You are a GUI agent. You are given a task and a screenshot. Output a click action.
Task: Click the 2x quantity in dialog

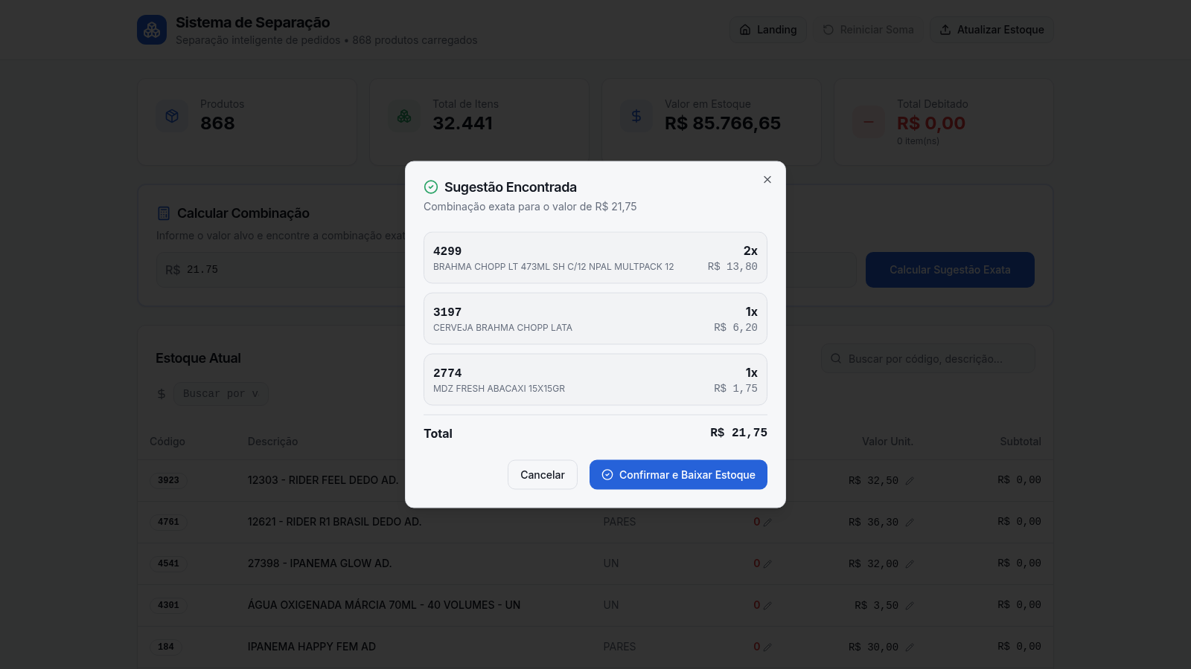[750, 251]
